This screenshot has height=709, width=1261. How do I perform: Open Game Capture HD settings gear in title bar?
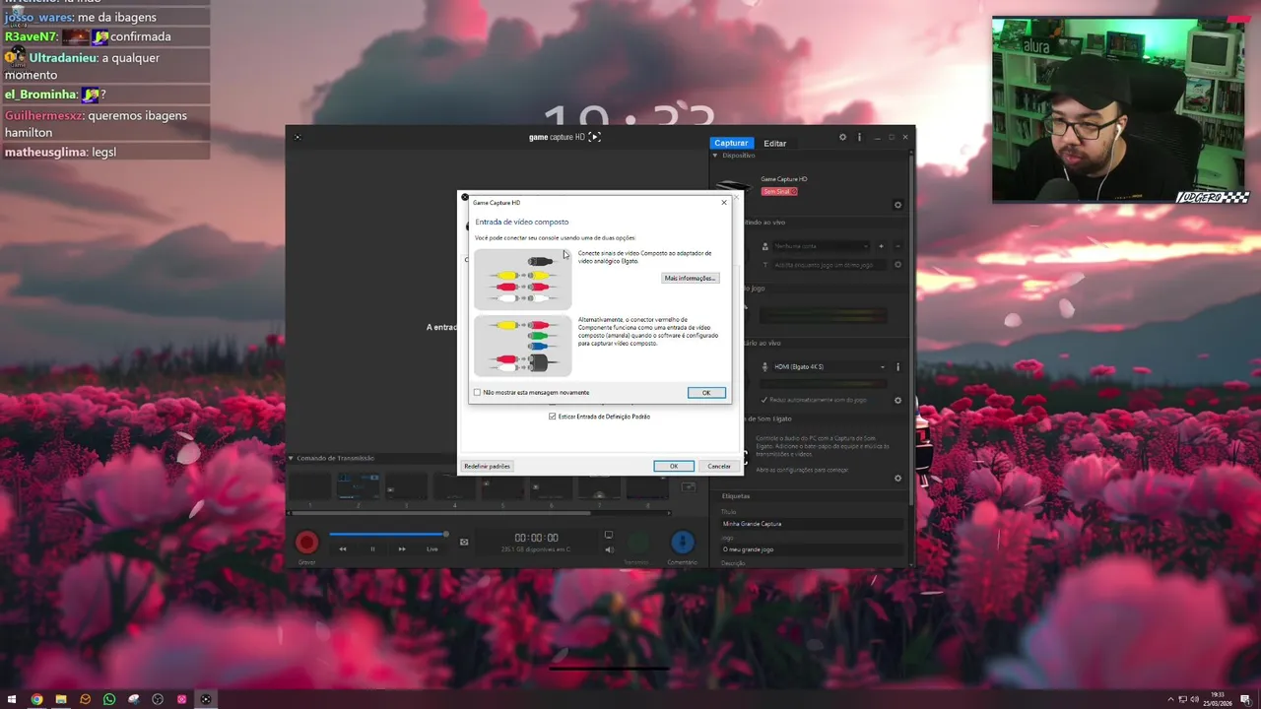tap(842, 137)
